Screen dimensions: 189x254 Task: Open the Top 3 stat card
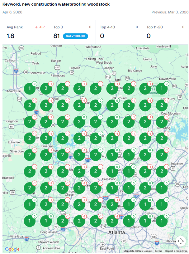point(72,32)
